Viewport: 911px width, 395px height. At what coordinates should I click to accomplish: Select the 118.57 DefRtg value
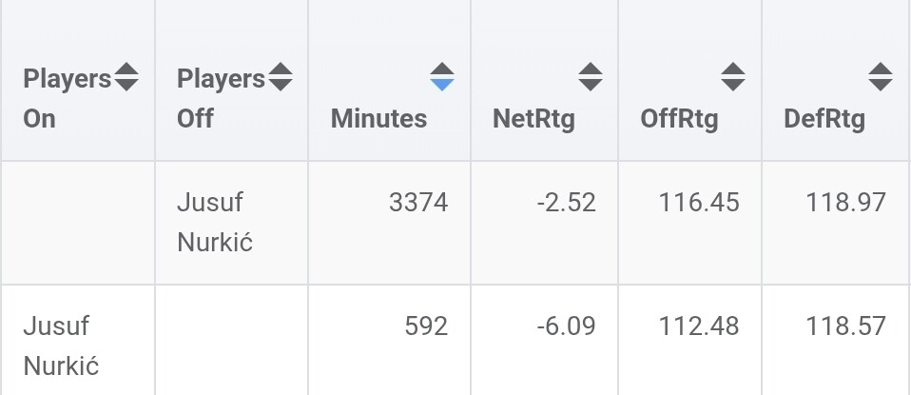click(846, 326)
